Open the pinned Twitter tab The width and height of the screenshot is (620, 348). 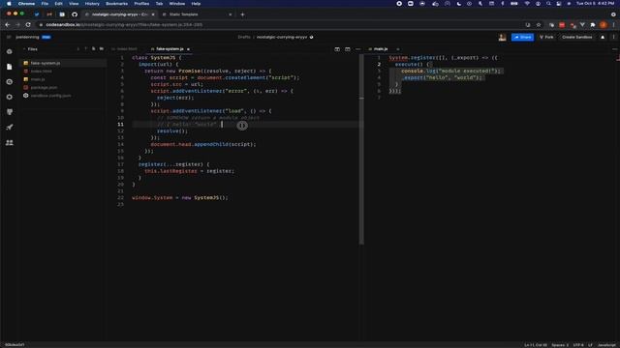(x=37, y=14)
